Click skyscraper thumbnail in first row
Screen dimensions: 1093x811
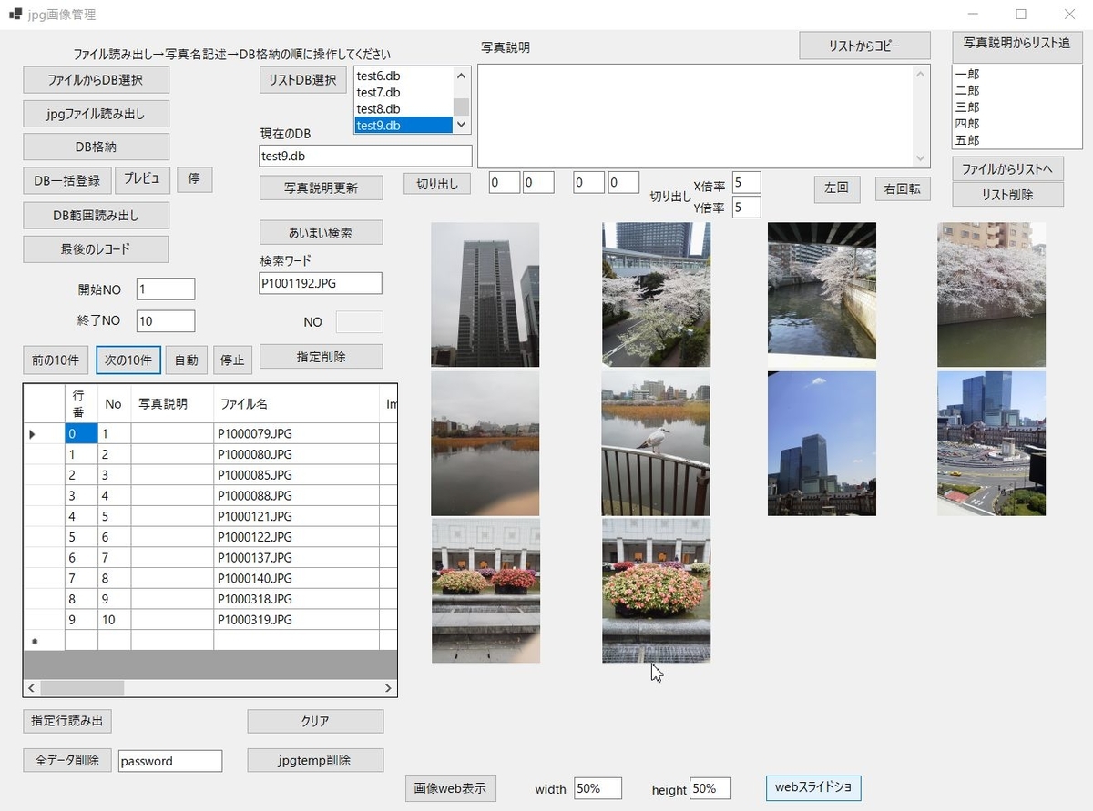pos(485,295)
